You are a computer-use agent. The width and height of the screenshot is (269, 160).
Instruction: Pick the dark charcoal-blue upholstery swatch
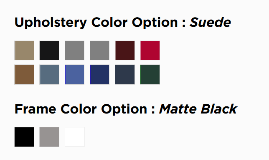tap(125, 75)
